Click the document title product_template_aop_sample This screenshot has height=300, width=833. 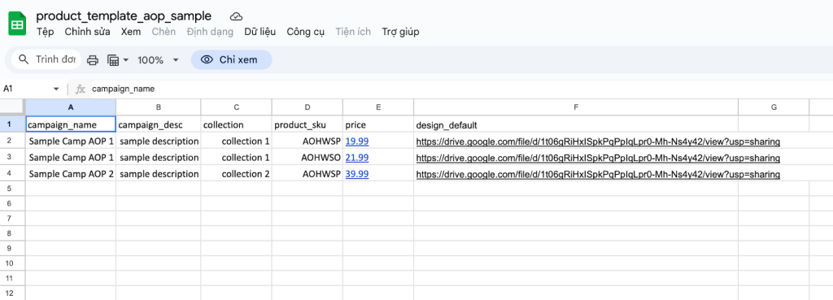point(124,16)
